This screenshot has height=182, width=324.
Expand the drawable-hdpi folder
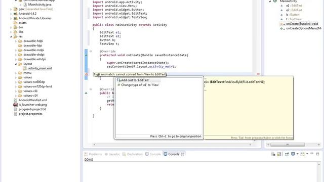(x=16, y=41)
